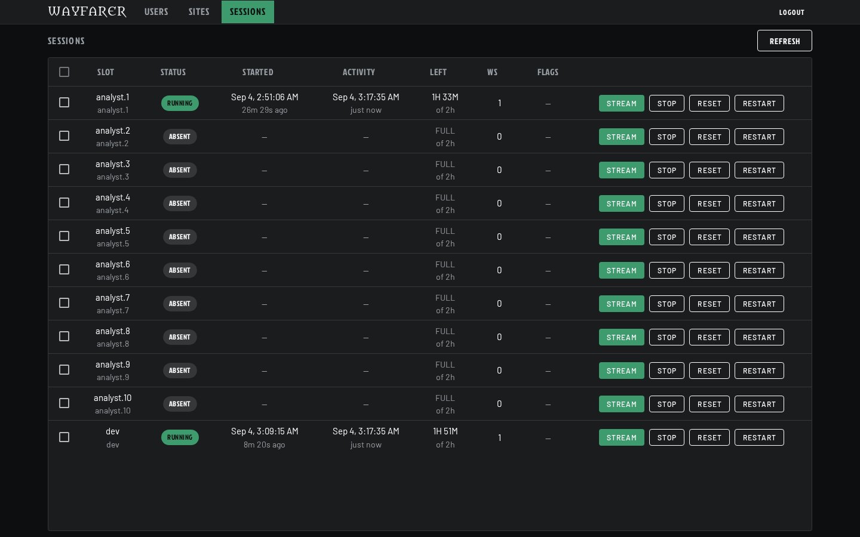This screenshot has height=537, width=860.
Task: Reset the dev session
Action: pos(709,437)
